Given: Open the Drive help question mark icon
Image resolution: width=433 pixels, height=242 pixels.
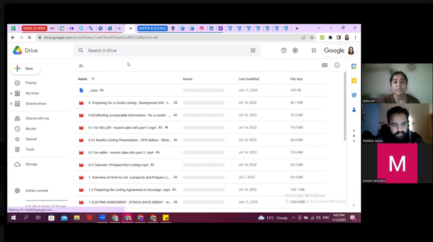Looking at the screenshot, I should tap(284, 50).
